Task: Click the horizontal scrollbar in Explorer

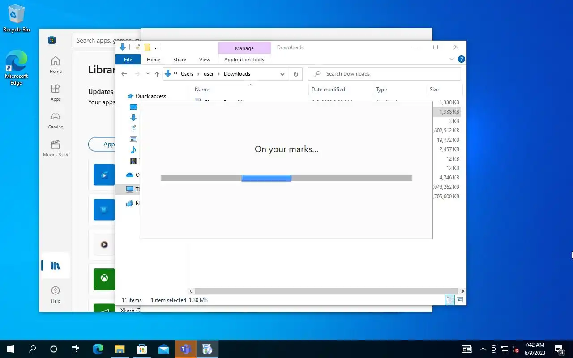Action: (x=326, y=291)
